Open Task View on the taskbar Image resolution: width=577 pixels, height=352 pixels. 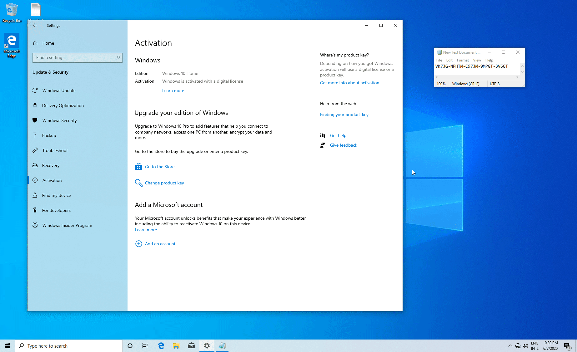(x=145, y=346)
